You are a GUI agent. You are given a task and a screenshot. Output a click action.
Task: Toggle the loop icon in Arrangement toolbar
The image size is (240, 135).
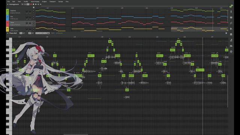pyautogui.click(x=25, y=4)
